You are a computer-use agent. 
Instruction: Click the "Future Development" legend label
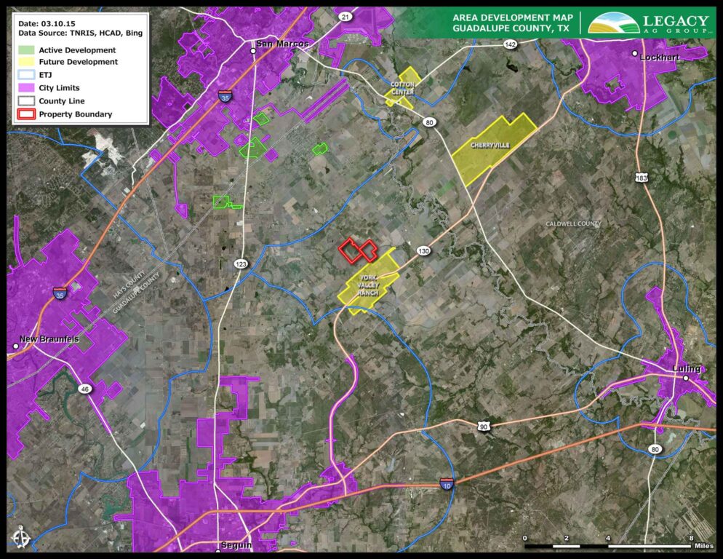coord(79,62)
